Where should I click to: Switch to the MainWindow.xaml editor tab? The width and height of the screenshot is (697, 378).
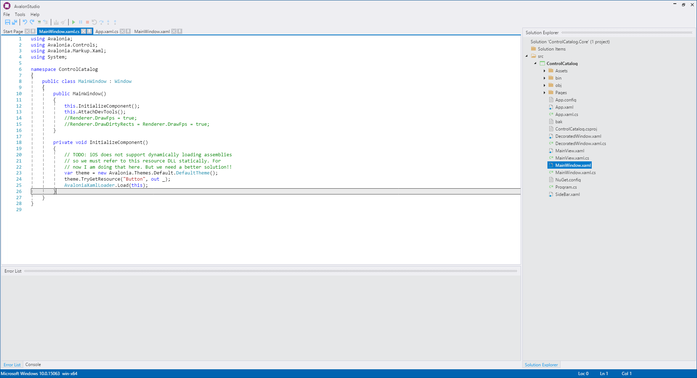pyautogui.click(x=152, y=32)
